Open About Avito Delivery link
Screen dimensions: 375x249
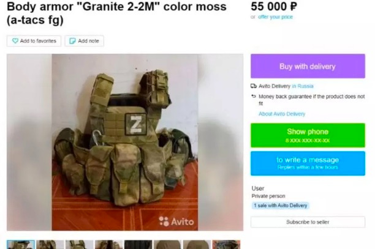coord(282,114)
